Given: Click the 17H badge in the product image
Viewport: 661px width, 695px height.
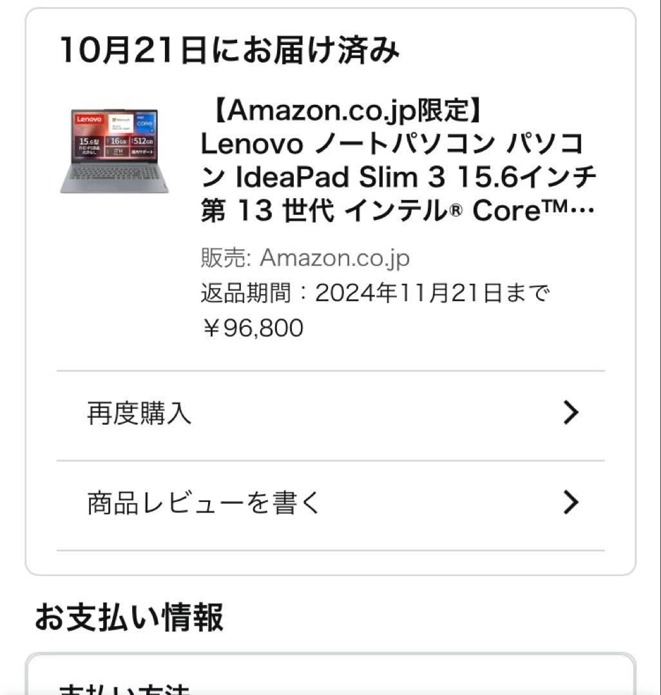Looking at the screenshot, I should click(x=118, y=152).
